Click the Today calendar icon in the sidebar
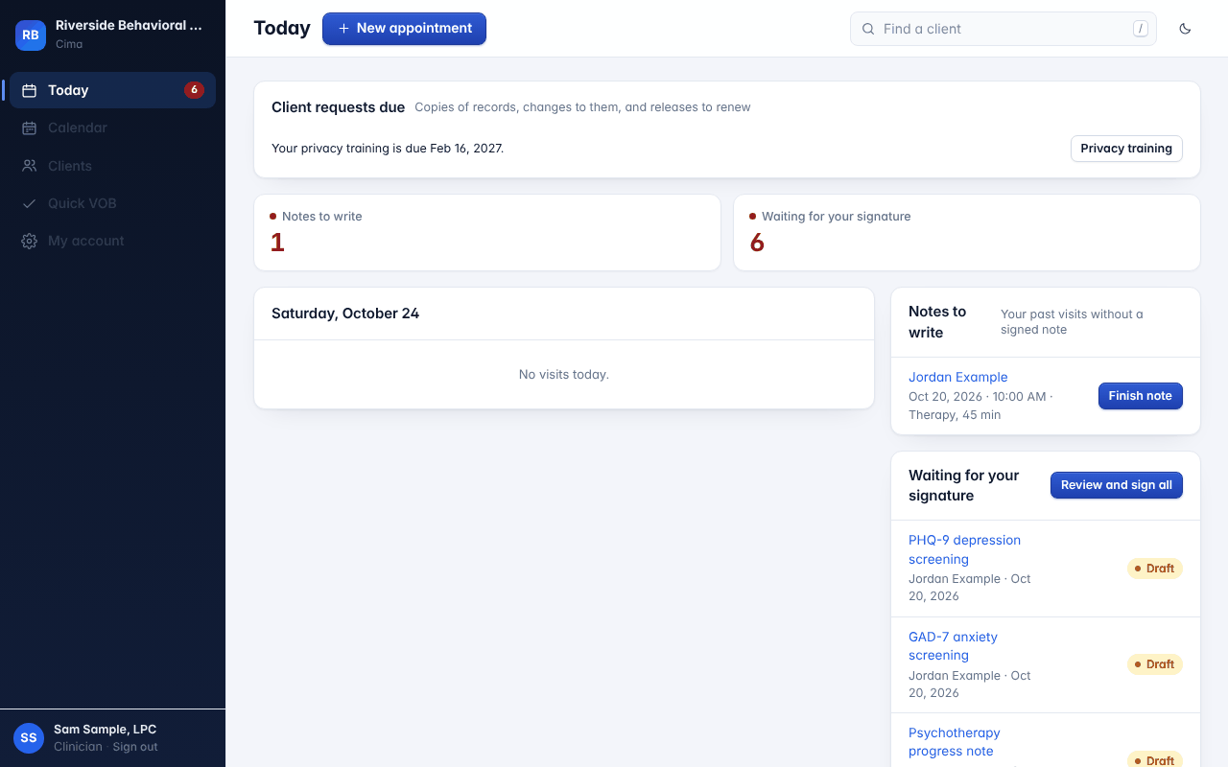 (x=30, y=90)
